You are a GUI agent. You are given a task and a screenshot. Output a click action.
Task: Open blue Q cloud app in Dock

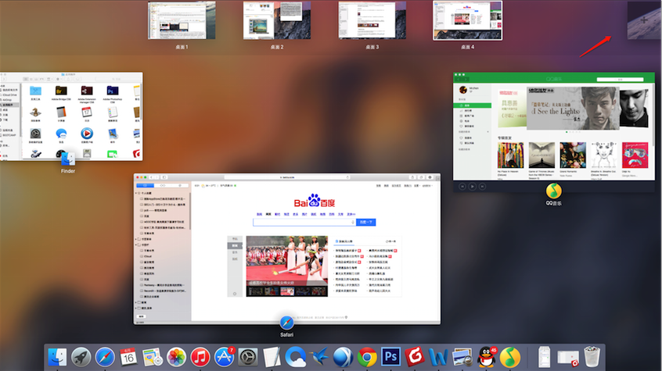tap(295, 357)
